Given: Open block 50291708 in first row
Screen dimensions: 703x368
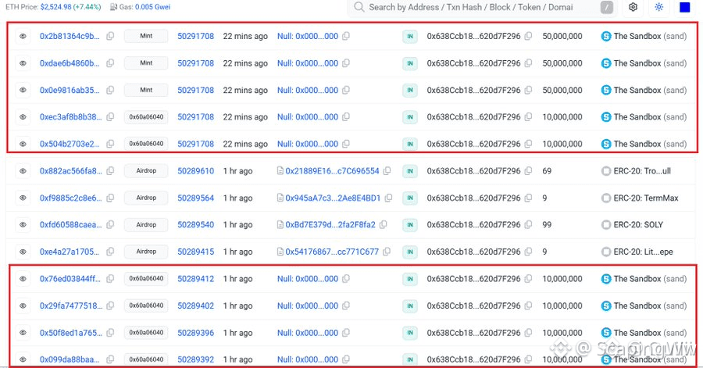Looking at the screenshot, I should pos(195,36).
